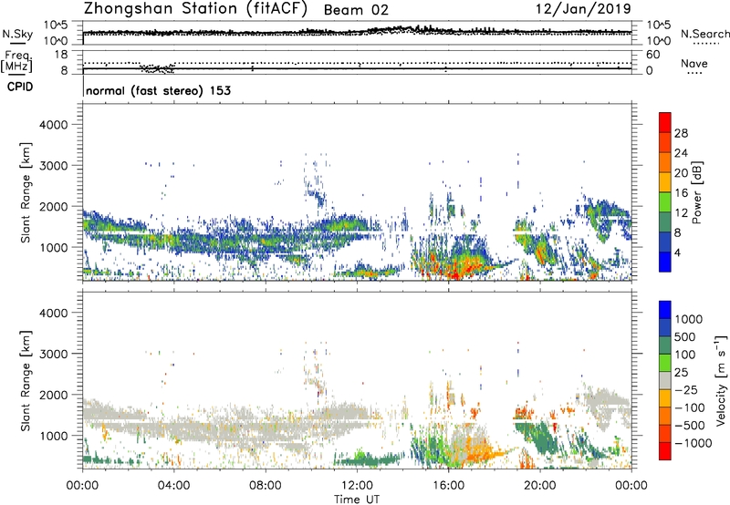Select the 'normal (fast stereo) 153' mode text
This screenshot has height=505, width=730.
point(158,90)
